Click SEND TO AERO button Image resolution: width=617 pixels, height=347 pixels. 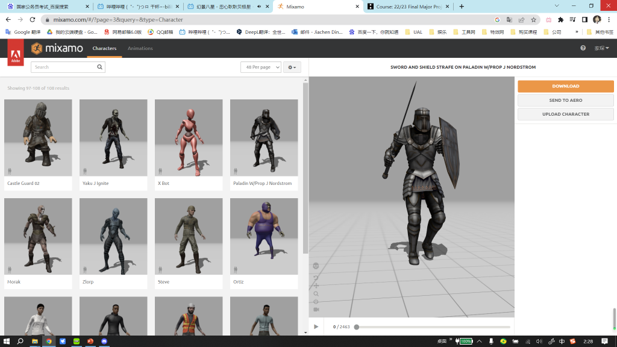(565, 101)
